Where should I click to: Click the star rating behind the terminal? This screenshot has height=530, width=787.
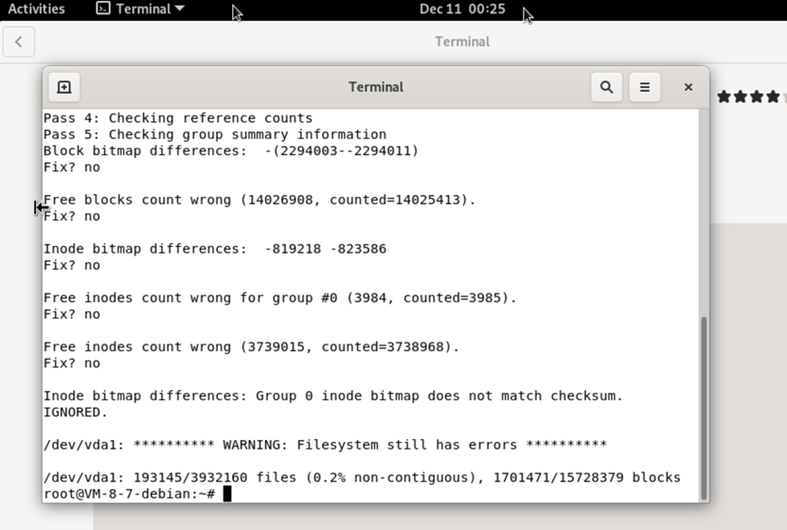click(751, 97)
